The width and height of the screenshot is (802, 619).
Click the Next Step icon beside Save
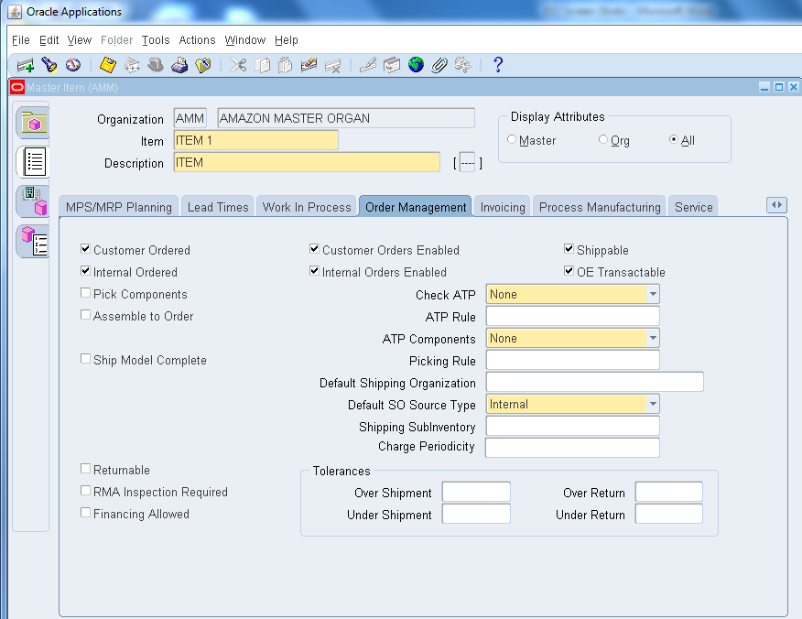(x=132, y=65)
